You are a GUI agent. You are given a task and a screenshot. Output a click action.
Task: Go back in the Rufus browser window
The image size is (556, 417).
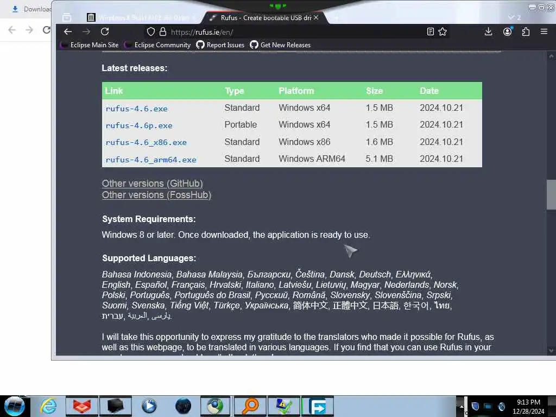tap(68, 32)
